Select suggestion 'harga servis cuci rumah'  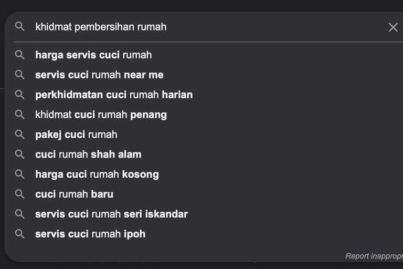(x=93, y=55)
